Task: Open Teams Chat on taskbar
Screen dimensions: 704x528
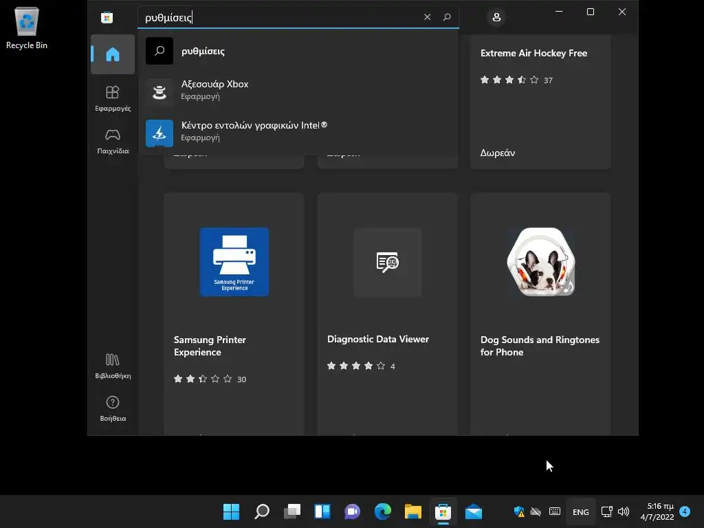Action: [x=353, y=511]
